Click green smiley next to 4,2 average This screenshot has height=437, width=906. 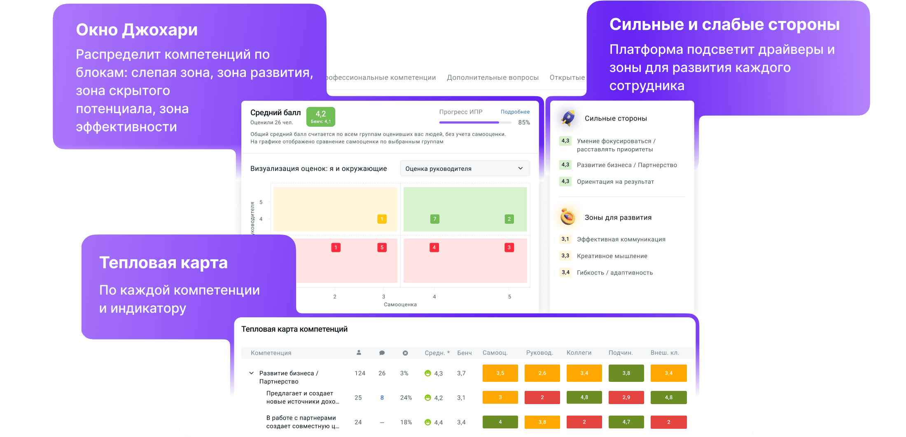tap(428, 398)
